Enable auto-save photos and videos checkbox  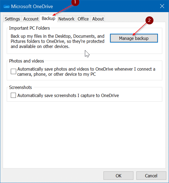pyautogui.click(x=13, y=71)
